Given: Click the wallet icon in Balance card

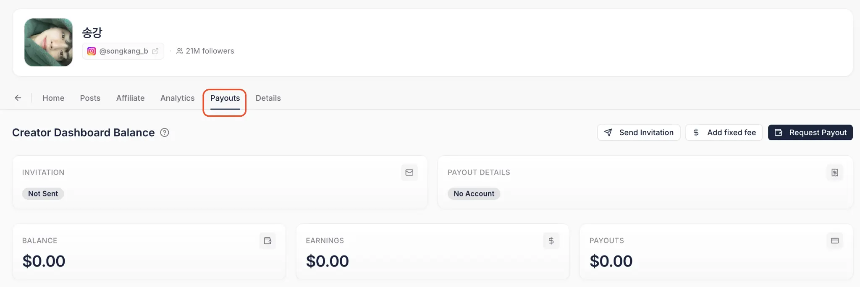Looking at the screenshot, I should [267, 240].
